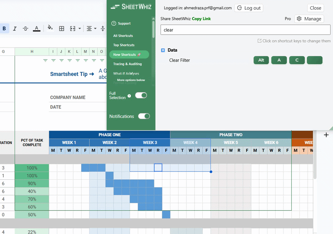Select column H header

32,51
